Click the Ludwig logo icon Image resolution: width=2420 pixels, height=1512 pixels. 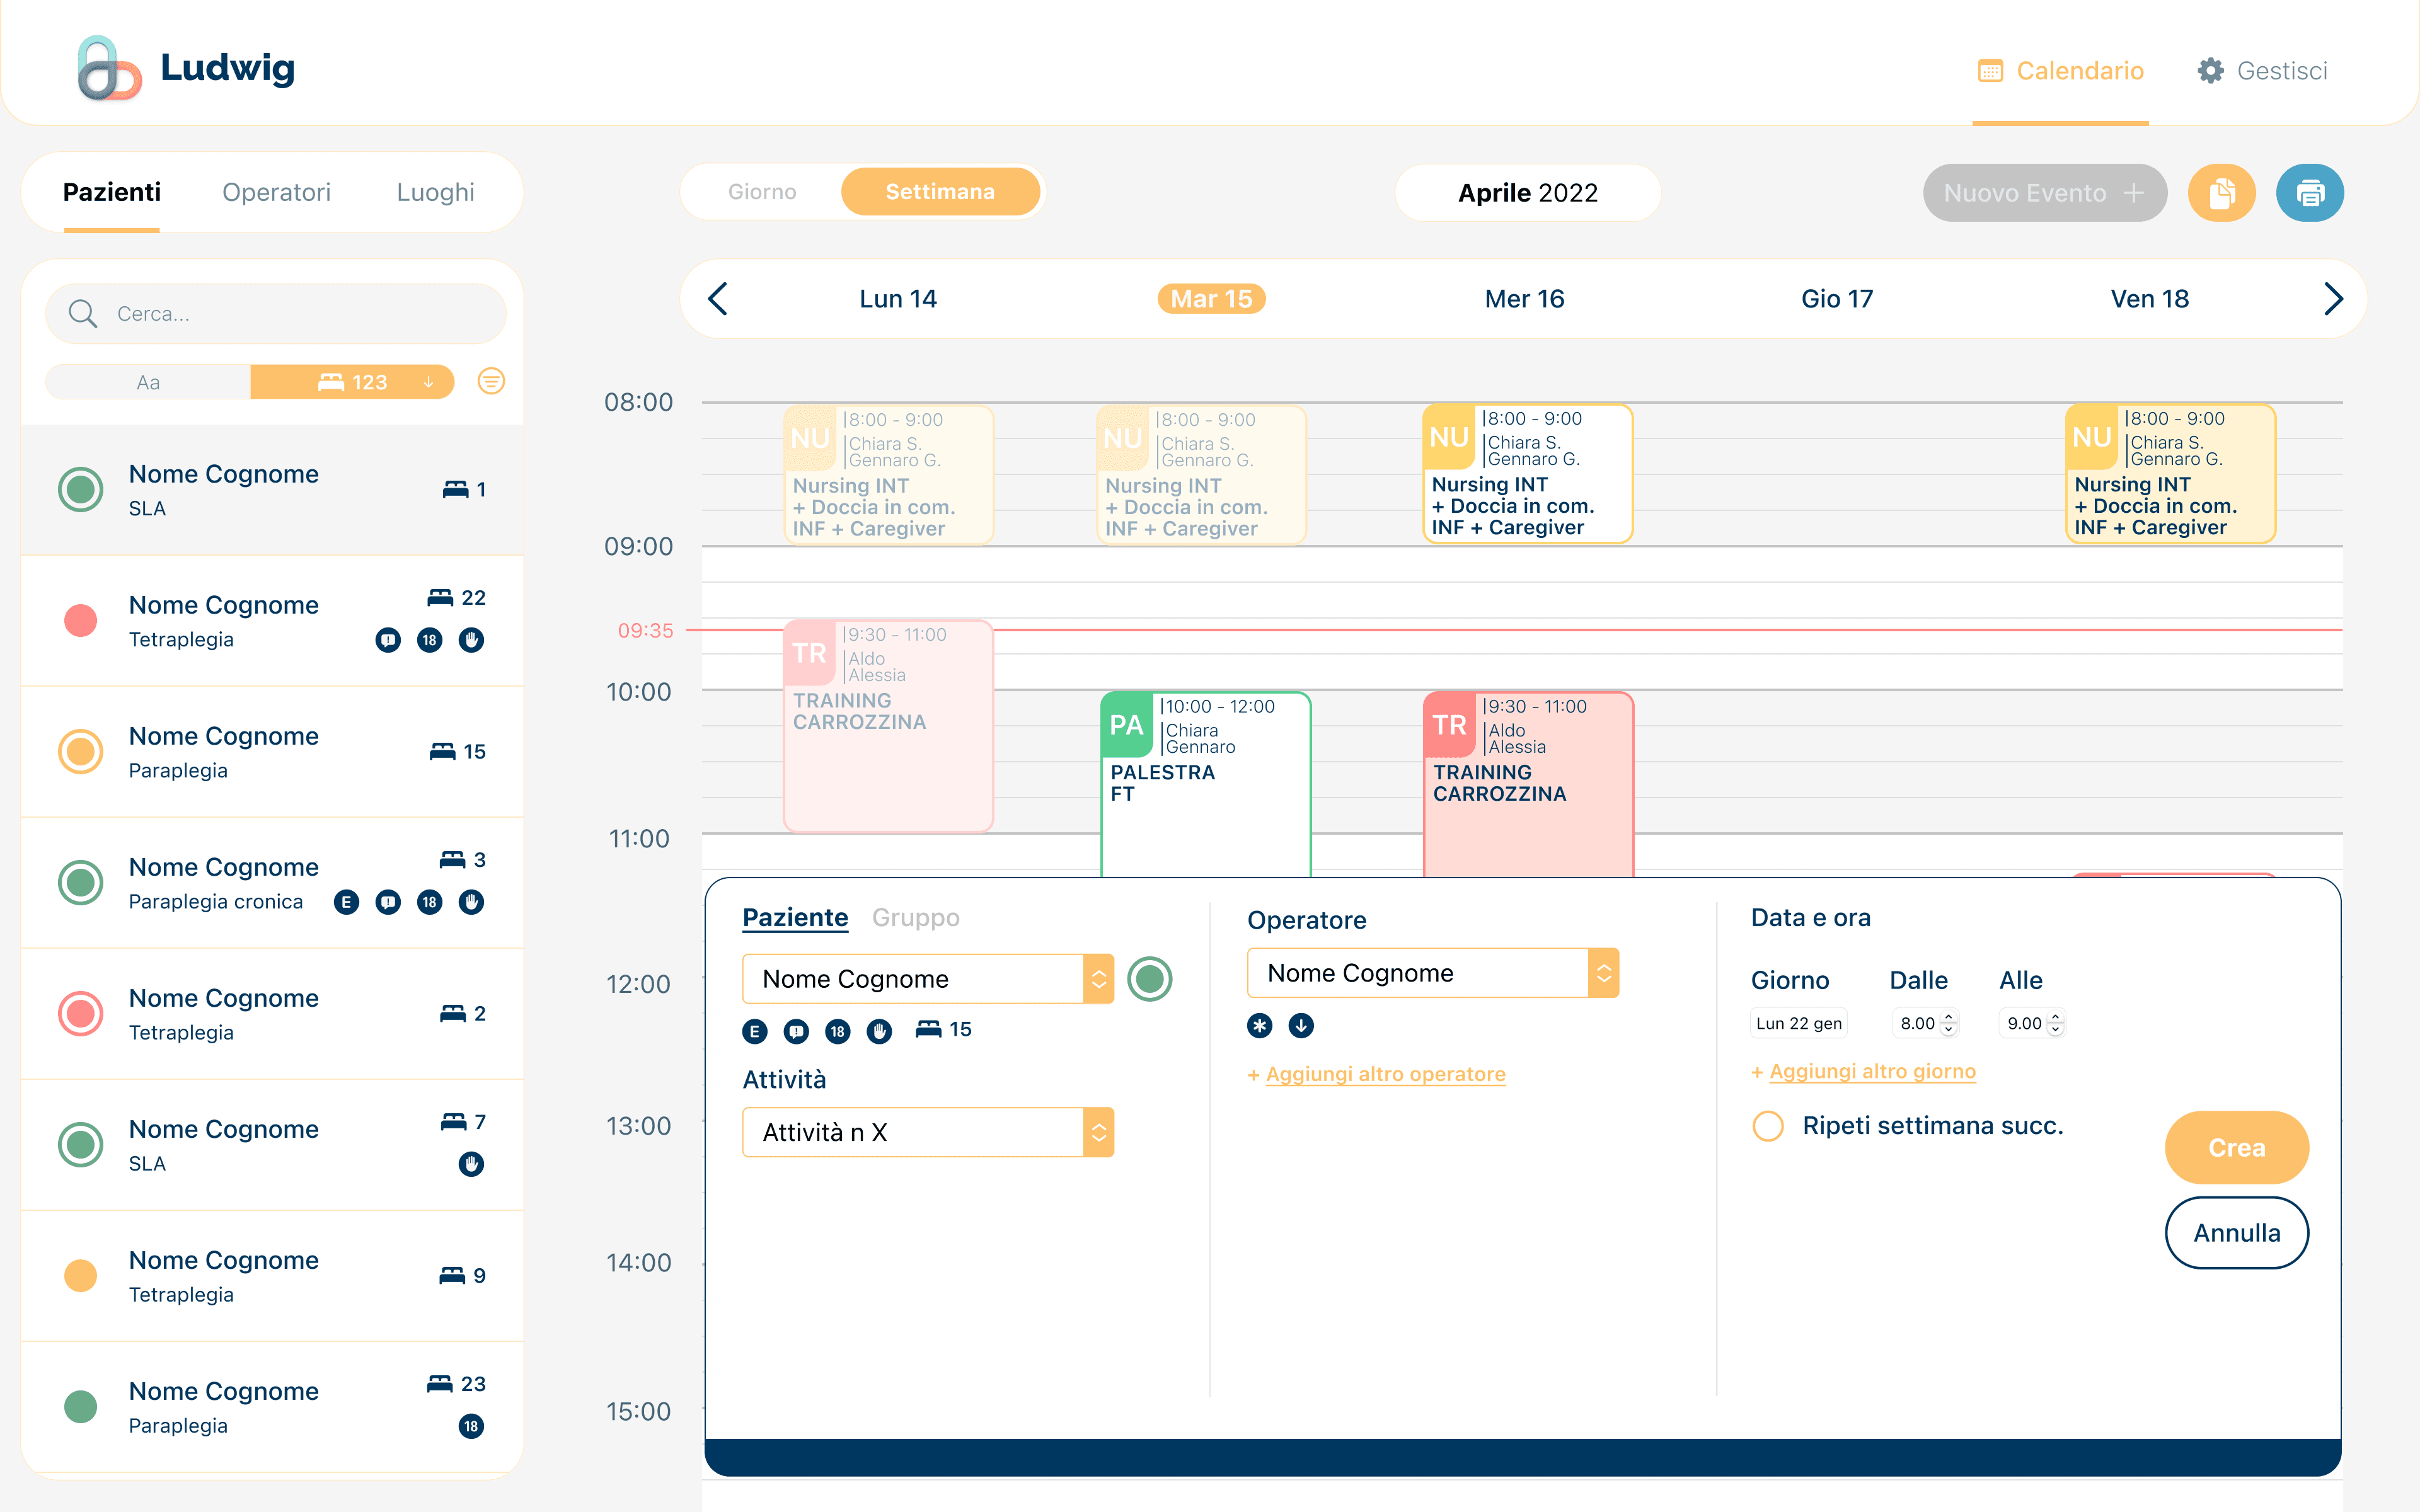click(109, 68)
